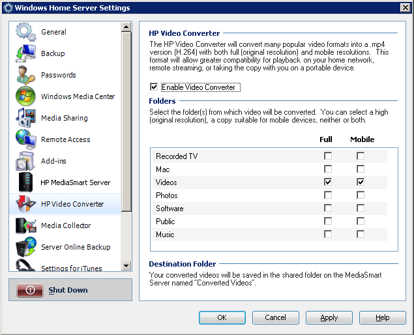
Task: Enable Mobile conversion for Software folder
Action: [x=361, y=208]
